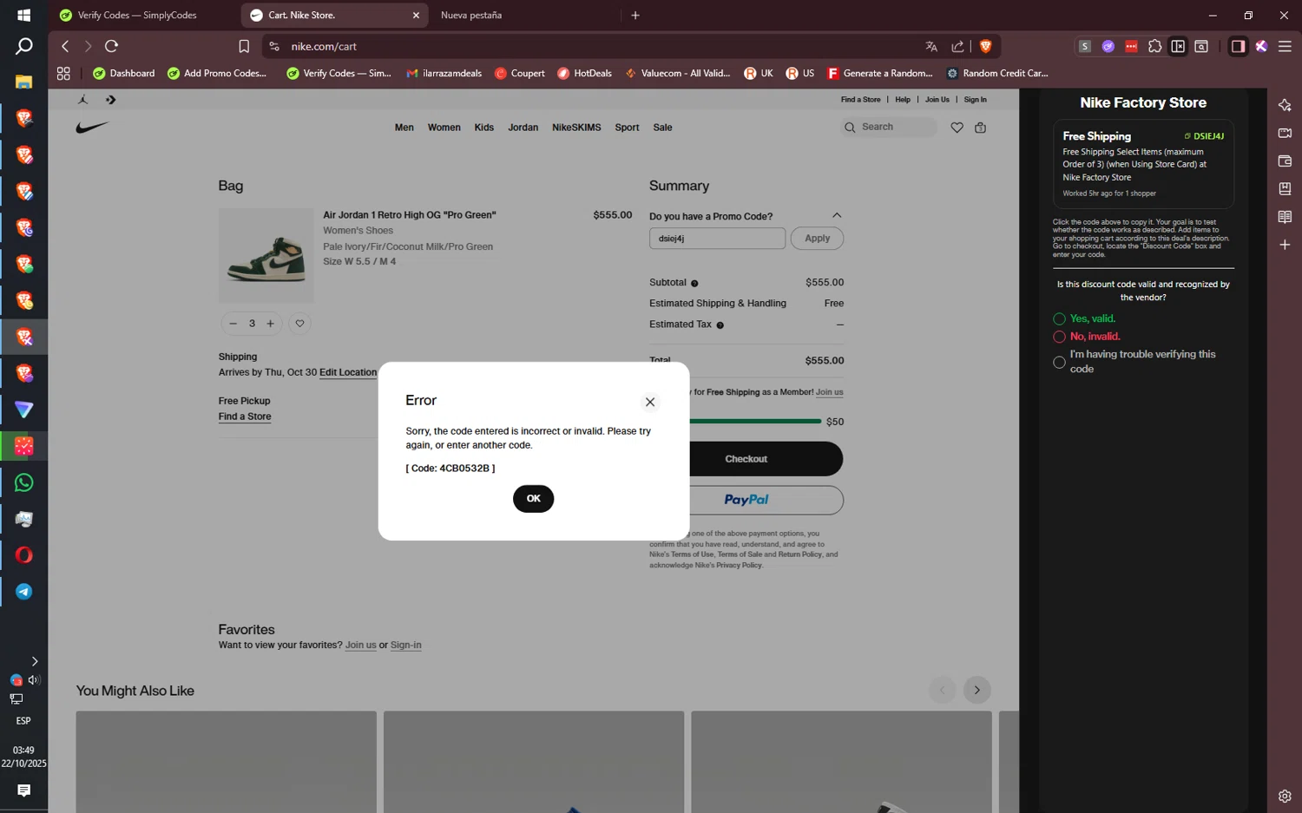Viewport: 1302px width, 813px height.
Task: Click the Find a Store pickup link
Action: click(x=245, y=416)
